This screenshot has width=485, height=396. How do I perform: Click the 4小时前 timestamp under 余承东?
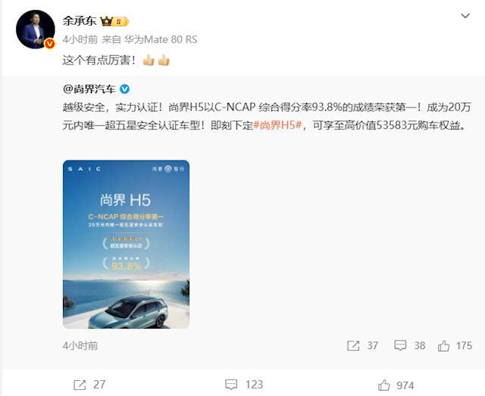click(x=80, y=39)
